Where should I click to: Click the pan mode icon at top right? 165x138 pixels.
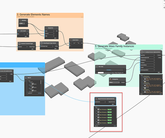tap(164, 7)
